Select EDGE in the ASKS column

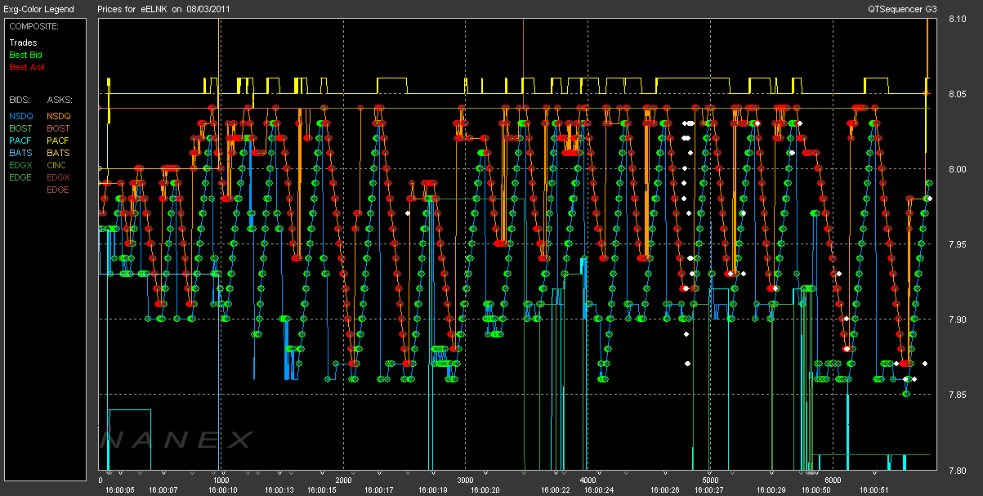[59, 190]
